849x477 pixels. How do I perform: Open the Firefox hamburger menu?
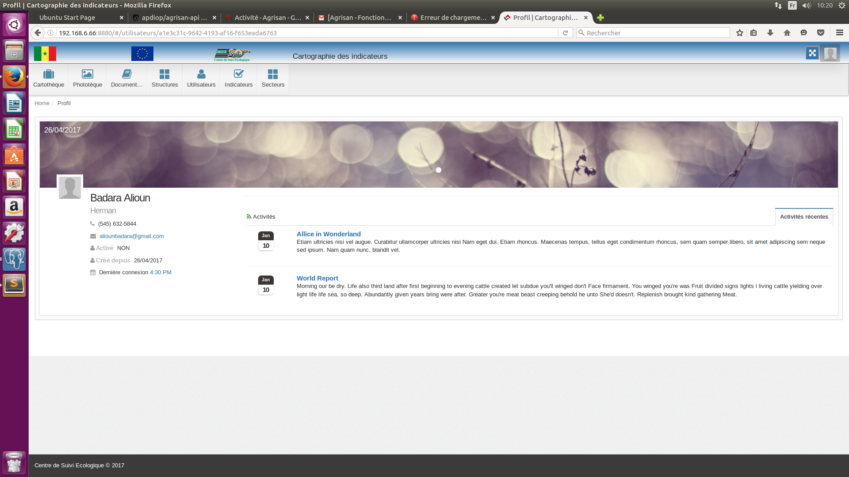840,33
